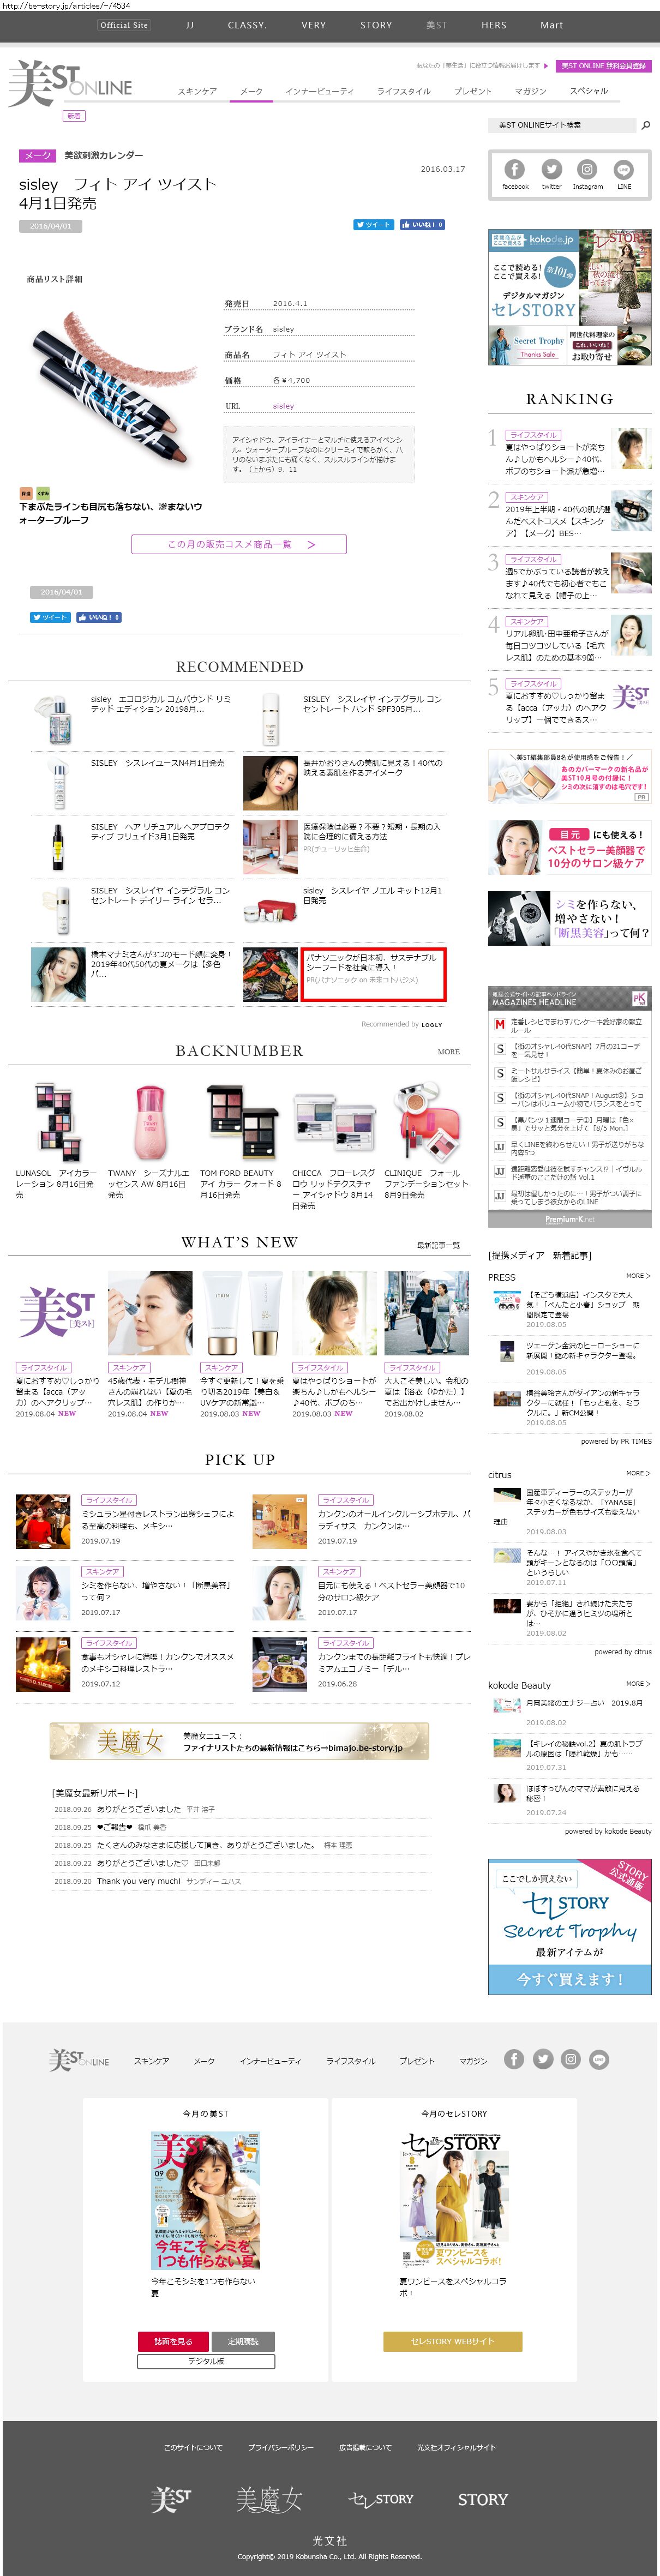Open the 今月の美ST magazine cover
Viewport: 660px width, 2576px height.
(x=206, y=2200)
